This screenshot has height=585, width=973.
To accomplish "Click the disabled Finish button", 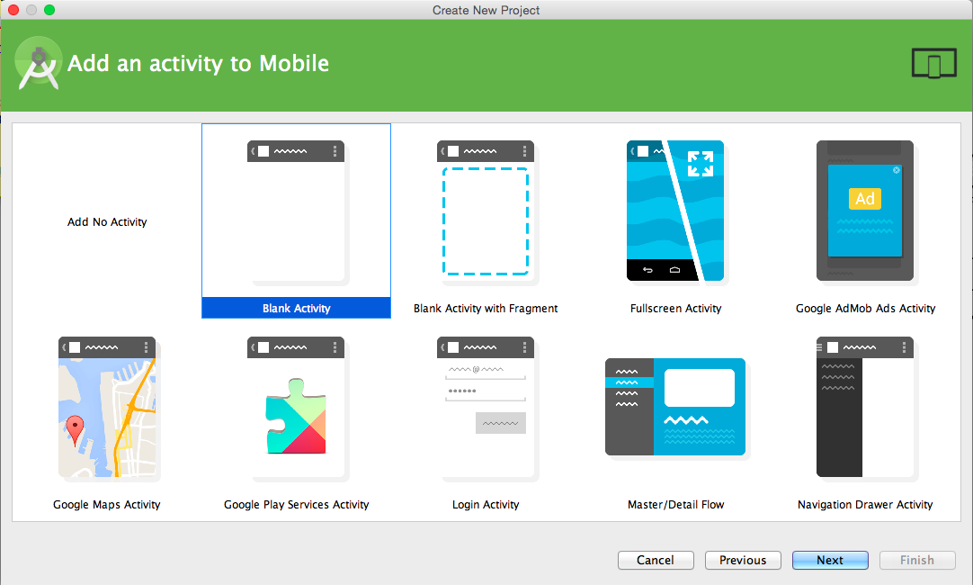I will [x=917, y=560].
